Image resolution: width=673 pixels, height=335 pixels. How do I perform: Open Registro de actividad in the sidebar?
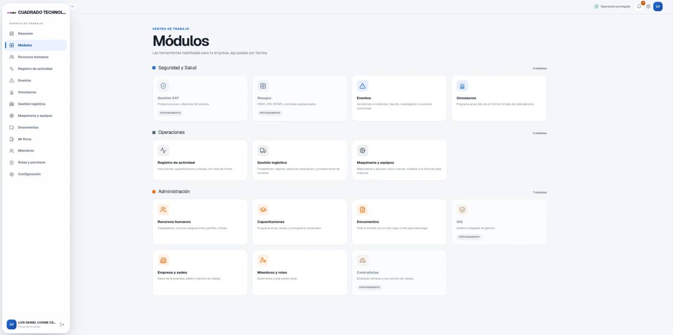coord(36,69)
